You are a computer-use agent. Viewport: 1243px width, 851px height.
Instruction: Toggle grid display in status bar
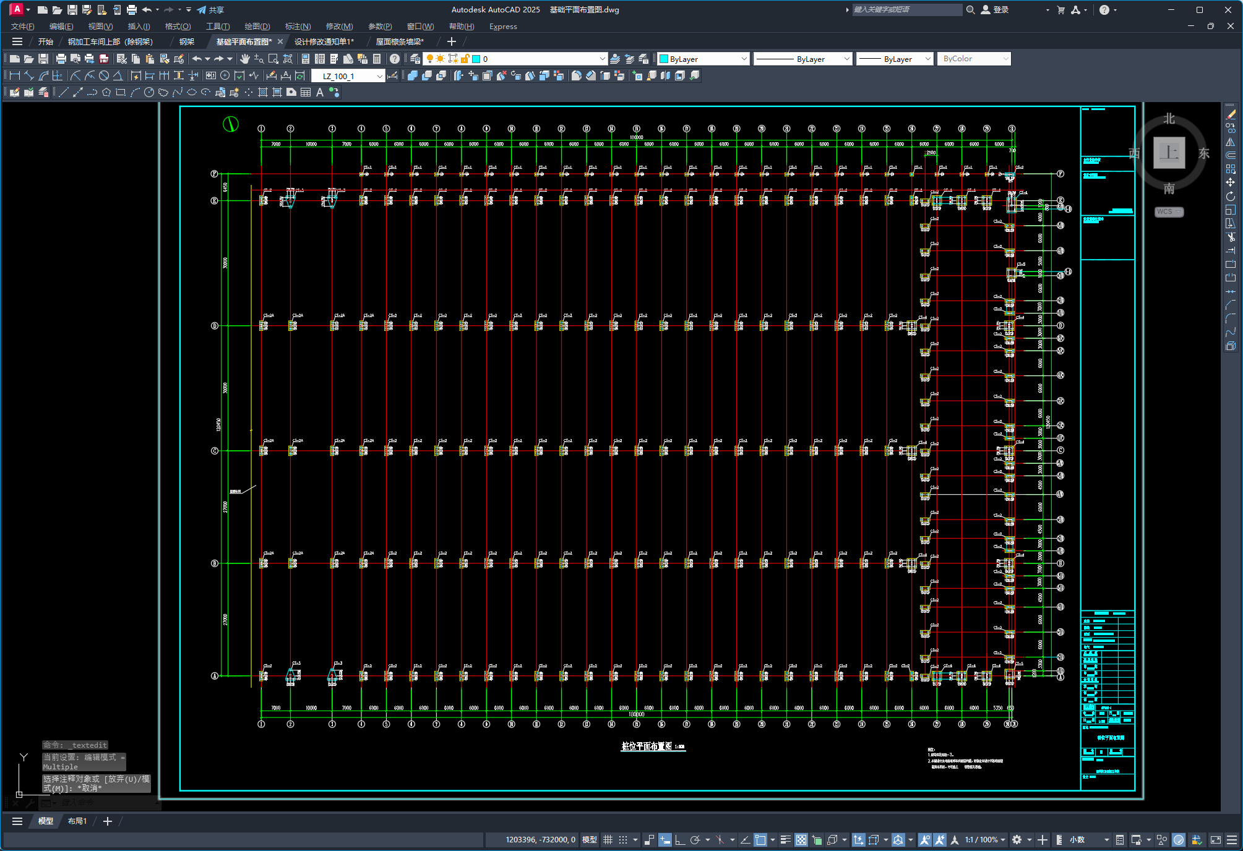tap(608, 839)
